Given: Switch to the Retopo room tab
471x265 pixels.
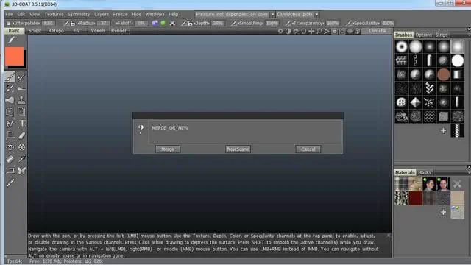Looking at the screenshot, I should pyautogui.click(x=56, y=31).
